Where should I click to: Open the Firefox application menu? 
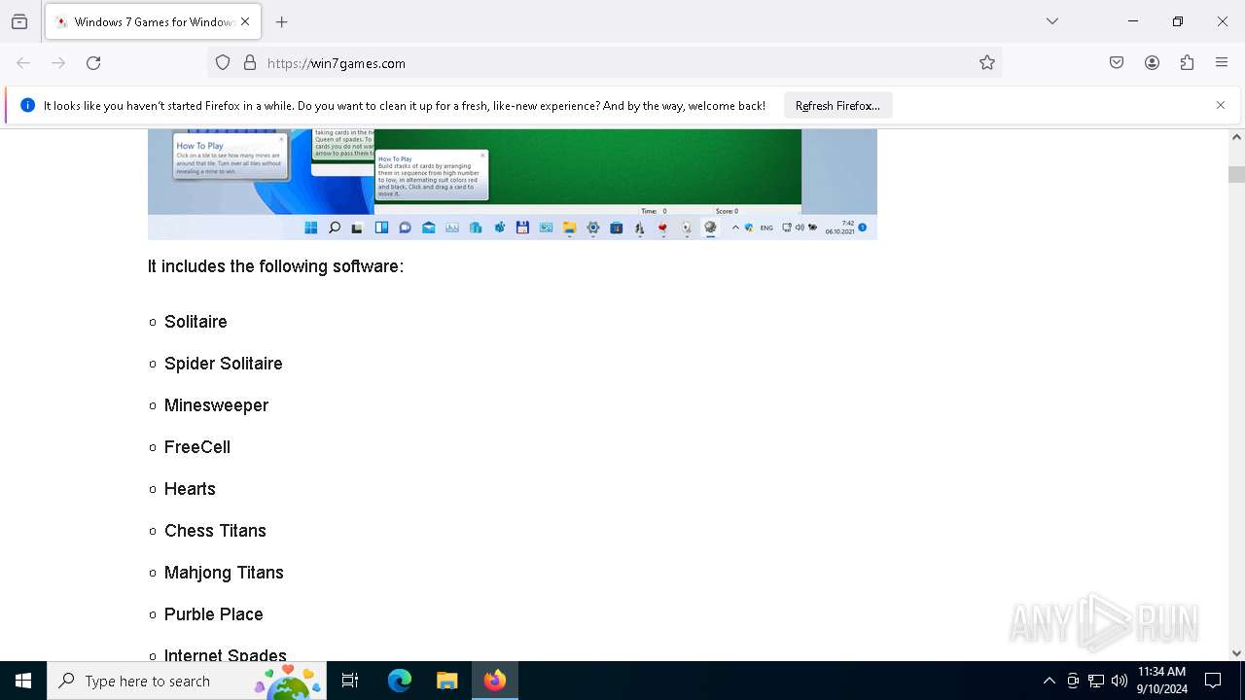point(1222,63)
